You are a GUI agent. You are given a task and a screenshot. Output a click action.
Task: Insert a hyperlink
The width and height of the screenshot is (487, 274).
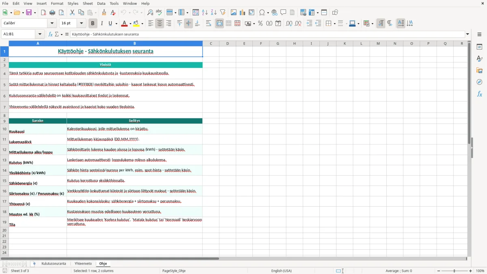tap(274, 13)
